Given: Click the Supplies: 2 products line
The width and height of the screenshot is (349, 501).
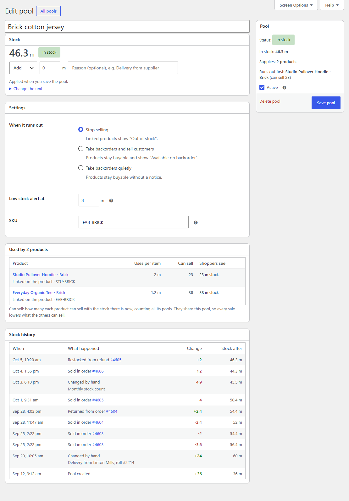Looking at the screenshot, I should 278,62.
